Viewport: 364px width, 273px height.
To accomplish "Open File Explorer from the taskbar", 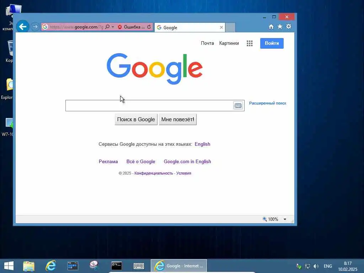I will 29,266.
